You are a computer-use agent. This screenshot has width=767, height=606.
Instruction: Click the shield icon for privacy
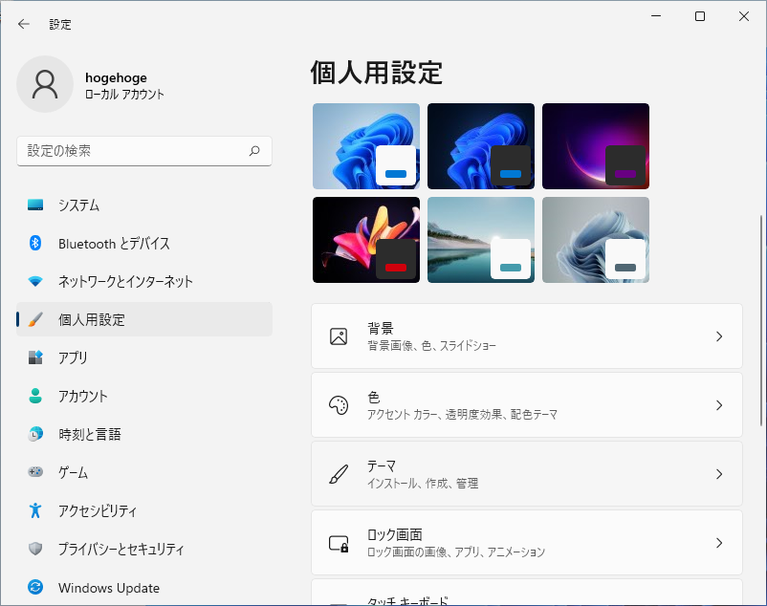click(x=35, y=549)
